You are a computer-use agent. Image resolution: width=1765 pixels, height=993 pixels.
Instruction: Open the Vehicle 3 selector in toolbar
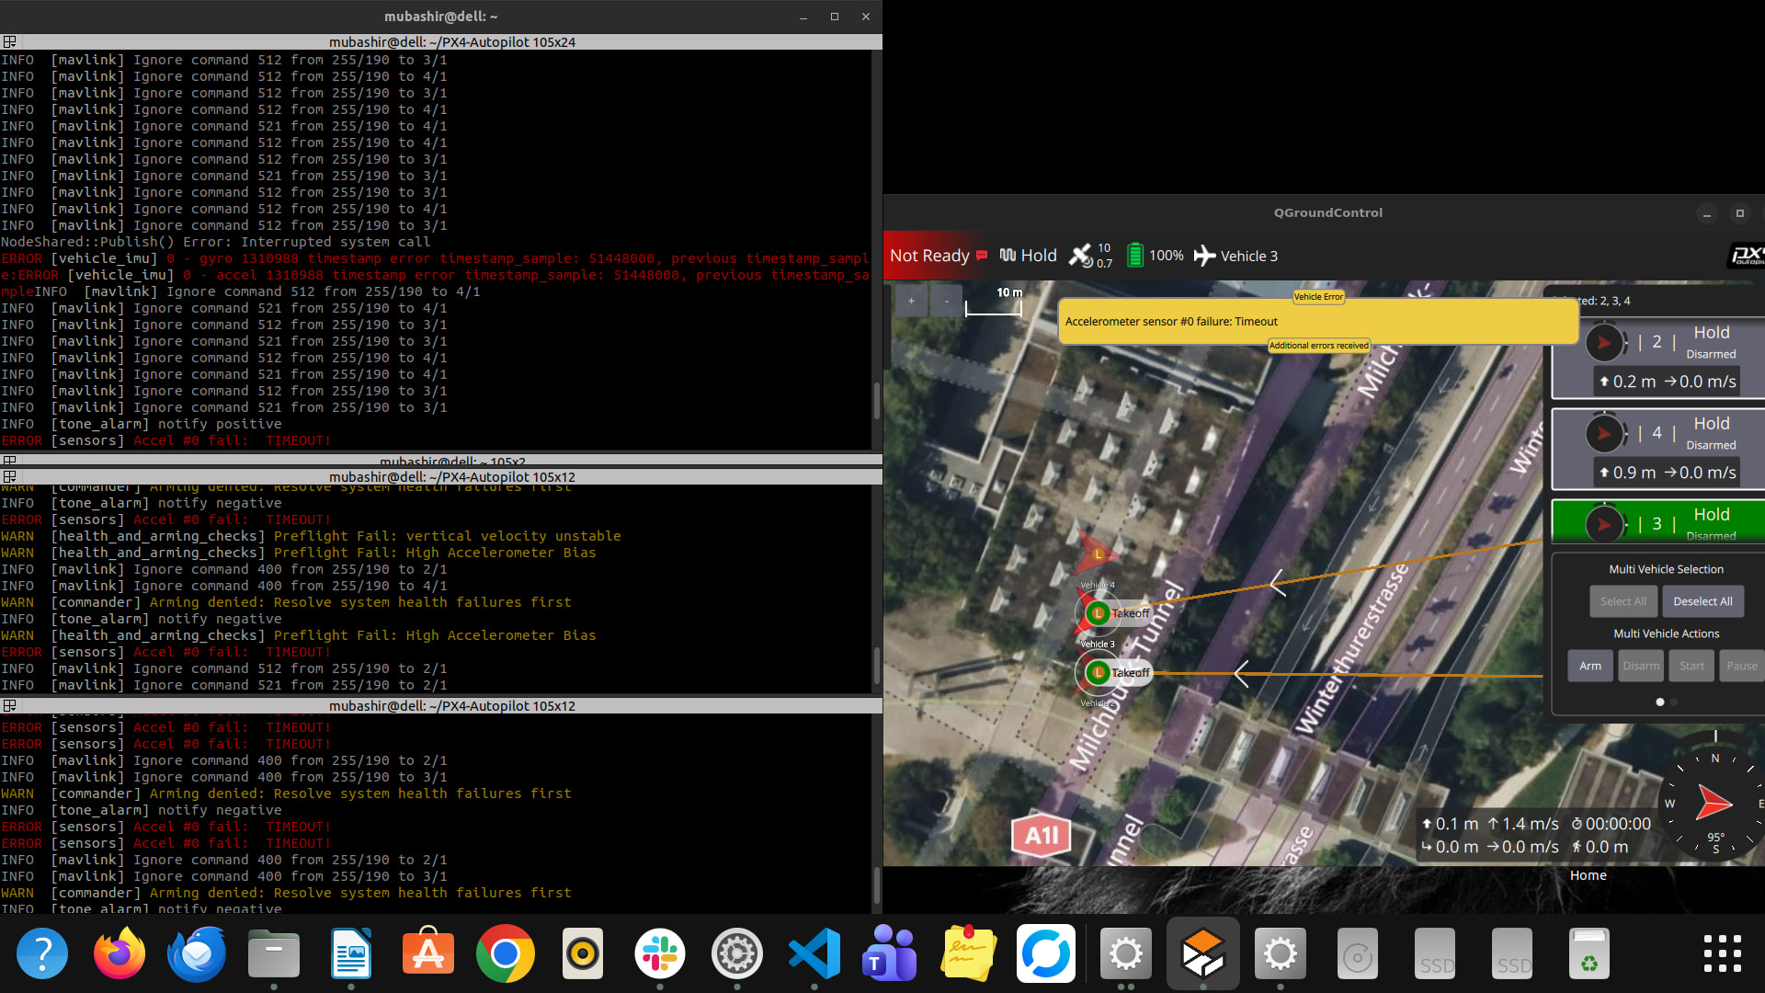coord(1236,256)
